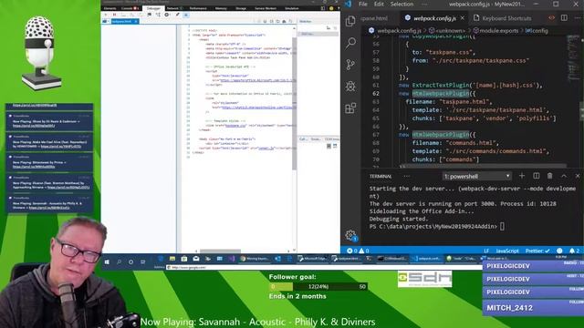Viewport: 584px width, 328px height.
Task: Click HtmlWebpackPlugin on line 62
Action: (x=440, y=93)
